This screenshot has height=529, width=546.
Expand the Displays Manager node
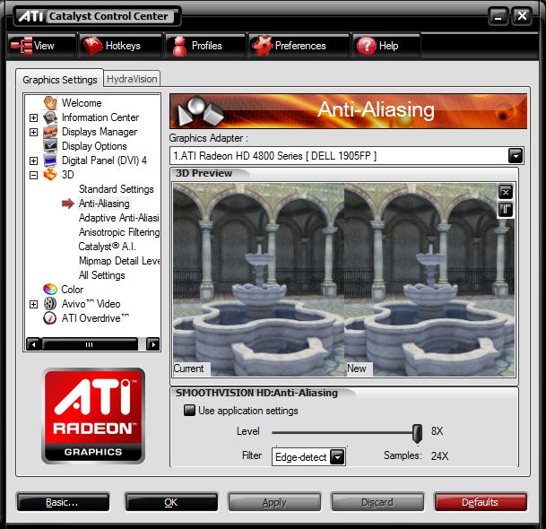(33, 132)
